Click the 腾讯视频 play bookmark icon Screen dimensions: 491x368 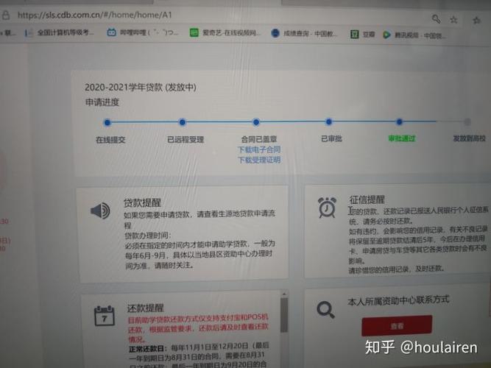(386, 35)
